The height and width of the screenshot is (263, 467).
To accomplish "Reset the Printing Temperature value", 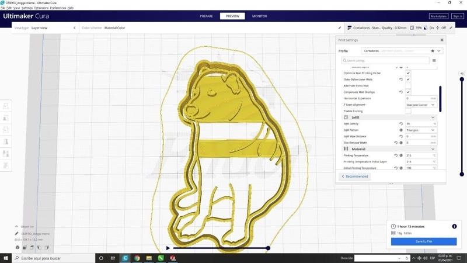I will 396,155.
